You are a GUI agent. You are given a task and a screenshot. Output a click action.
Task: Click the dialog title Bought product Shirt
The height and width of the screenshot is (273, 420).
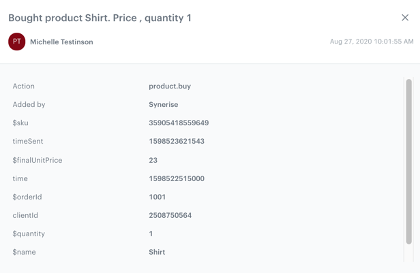(100, 18)
